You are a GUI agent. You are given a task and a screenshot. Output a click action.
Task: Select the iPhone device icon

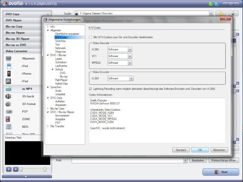[9, 74]
